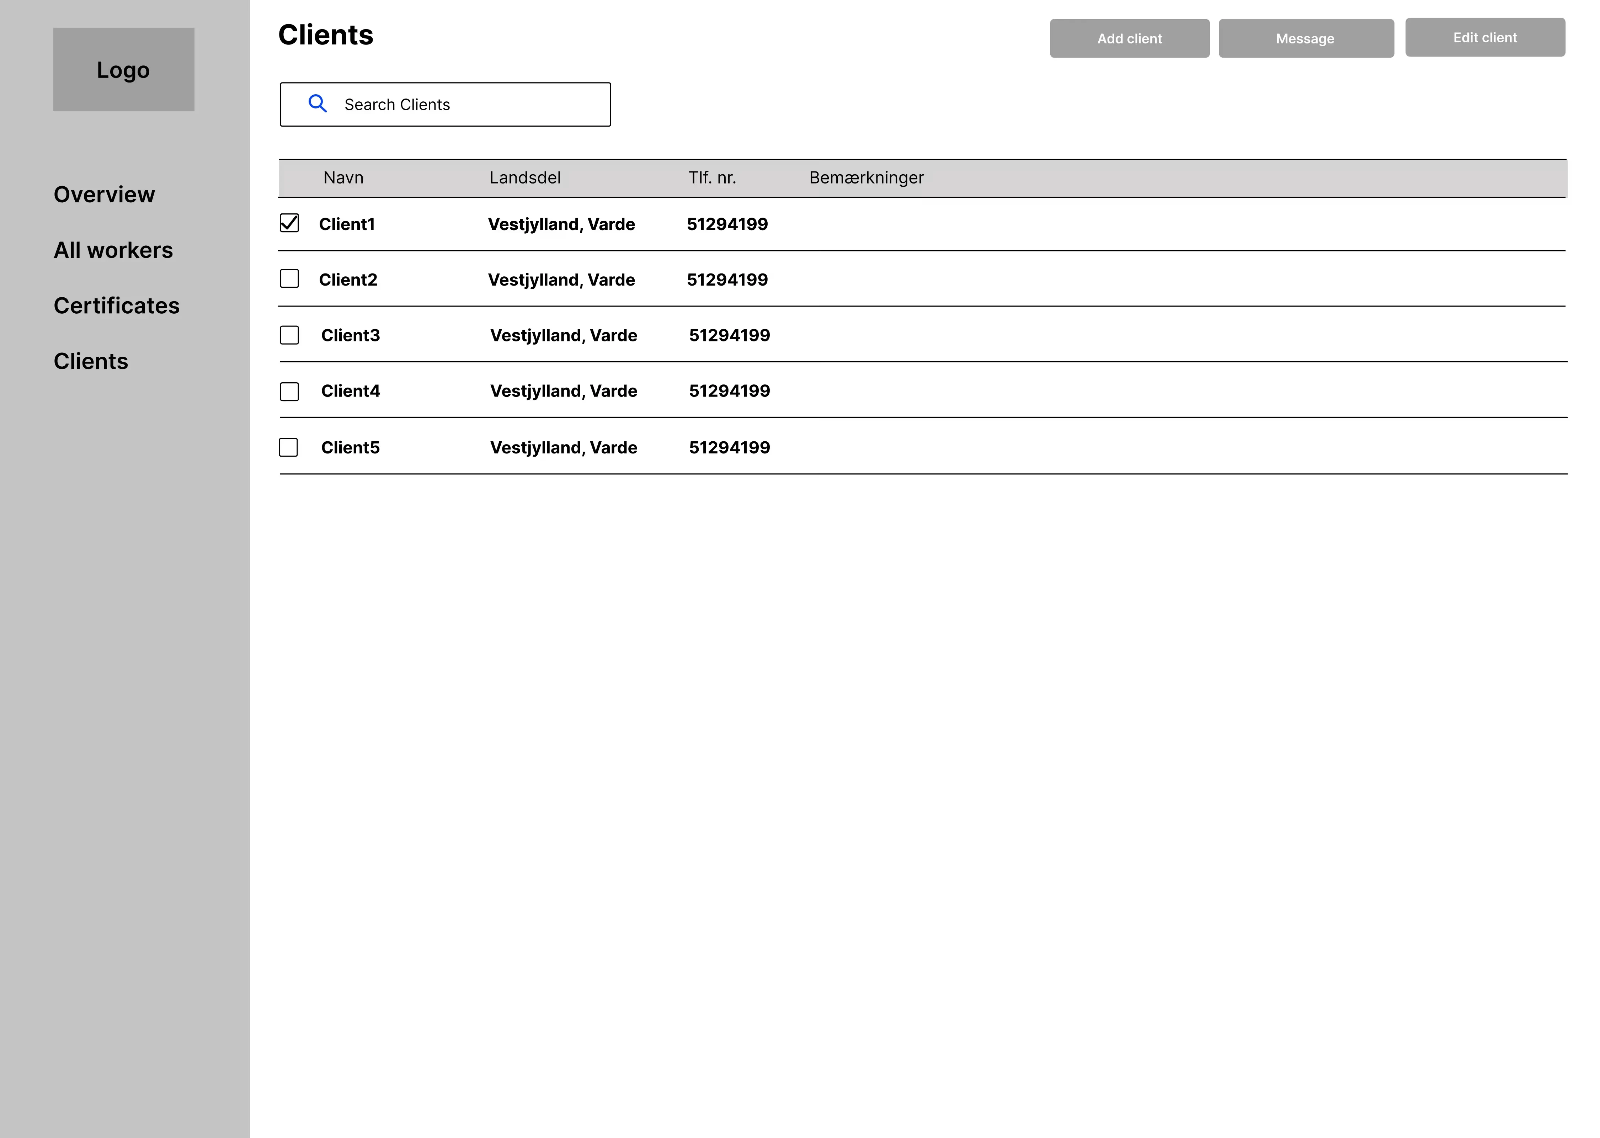
Task: Click the Landsdel column header
Action: point(525,178)
